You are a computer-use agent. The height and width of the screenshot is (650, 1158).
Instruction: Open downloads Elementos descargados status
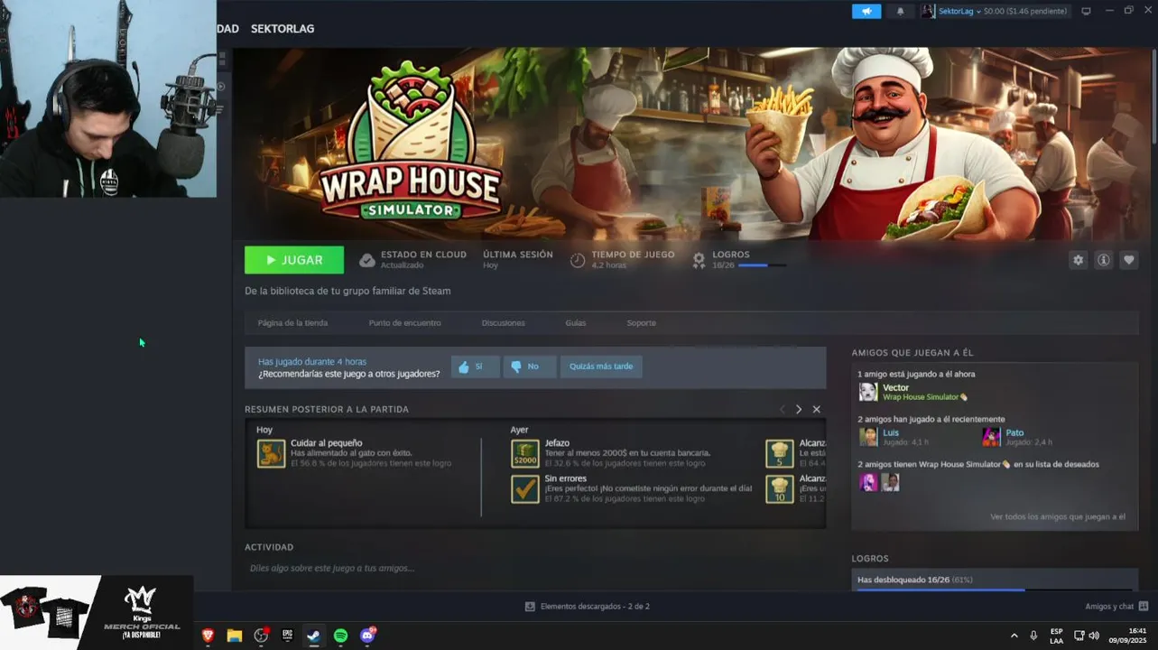(587, 607)
